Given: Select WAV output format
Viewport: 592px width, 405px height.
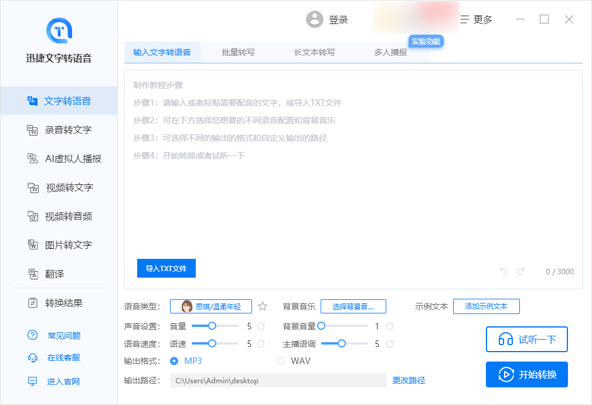Looking at the screenshot, I should point(281,361).
